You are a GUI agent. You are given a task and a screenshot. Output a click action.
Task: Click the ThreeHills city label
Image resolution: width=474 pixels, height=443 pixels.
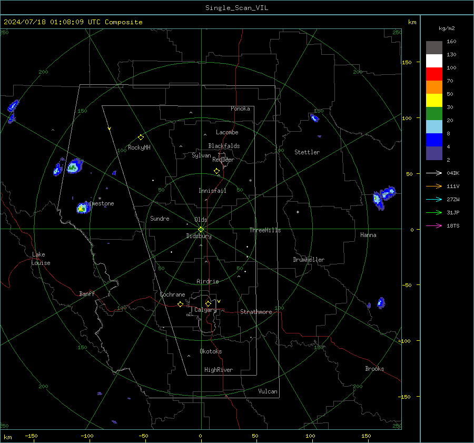265,230
